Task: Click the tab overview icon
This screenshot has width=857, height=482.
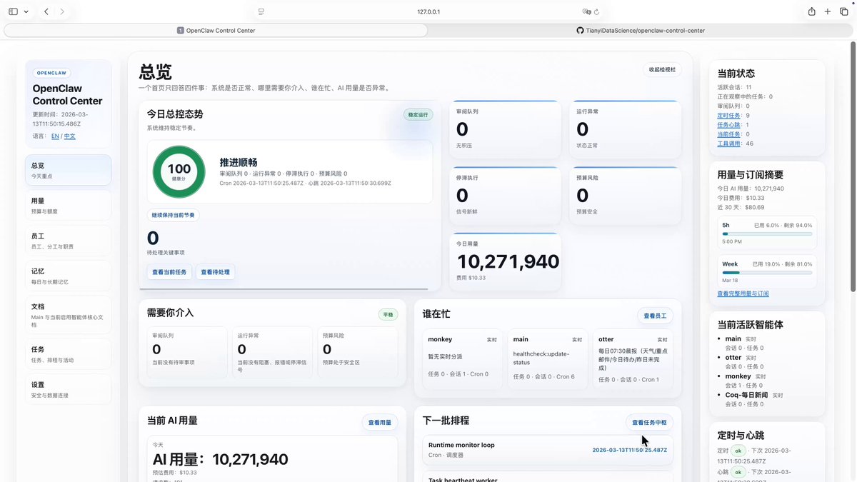Action: [x=843, y=11]
